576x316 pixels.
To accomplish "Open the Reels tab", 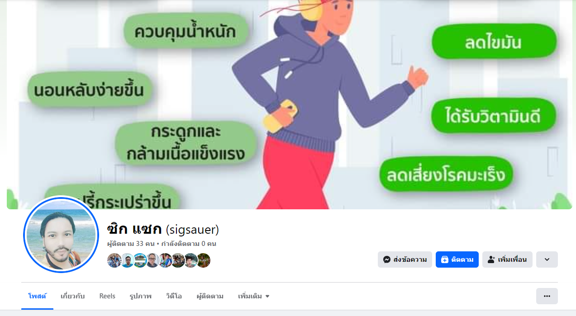I will pyautogui.click(x=107, y=296).
